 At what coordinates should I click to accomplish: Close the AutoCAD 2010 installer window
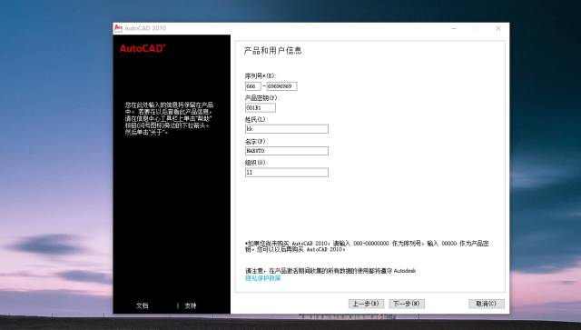tap(498, 28)
